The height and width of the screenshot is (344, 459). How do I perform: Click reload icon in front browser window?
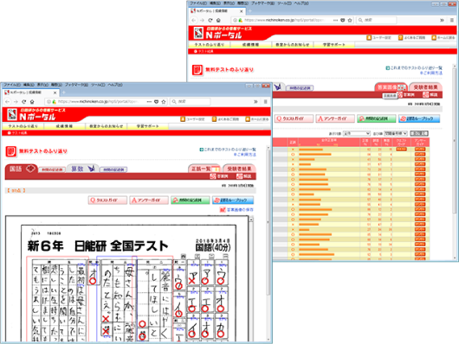[24, 102]
